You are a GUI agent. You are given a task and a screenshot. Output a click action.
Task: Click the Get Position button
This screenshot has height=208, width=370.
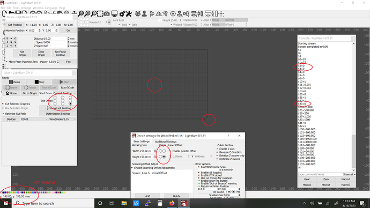(x=15, y=25)
